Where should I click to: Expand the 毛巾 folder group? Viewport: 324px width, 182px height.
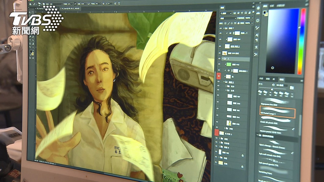[226, 86]
